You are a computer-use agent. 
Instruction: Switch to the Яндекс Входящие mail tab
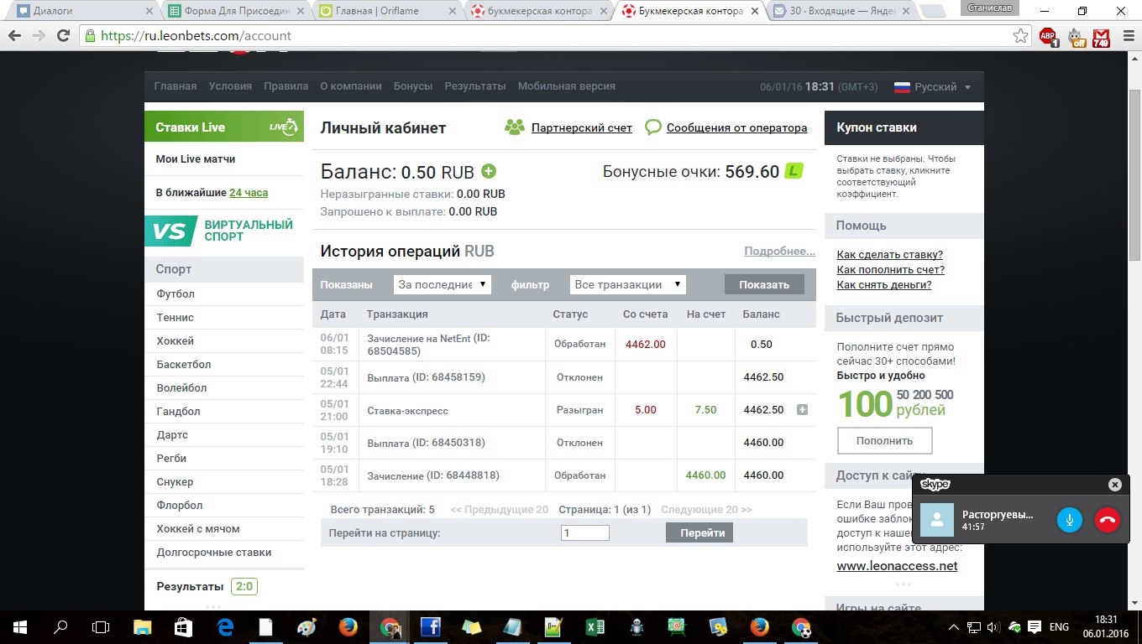[x=840, y=12]
